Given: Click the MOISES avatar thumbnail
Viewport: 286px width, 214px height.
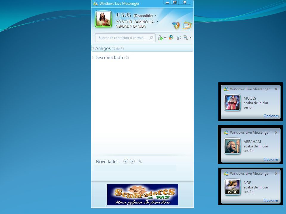Looking at the screenshot, I should coord(232,103).
